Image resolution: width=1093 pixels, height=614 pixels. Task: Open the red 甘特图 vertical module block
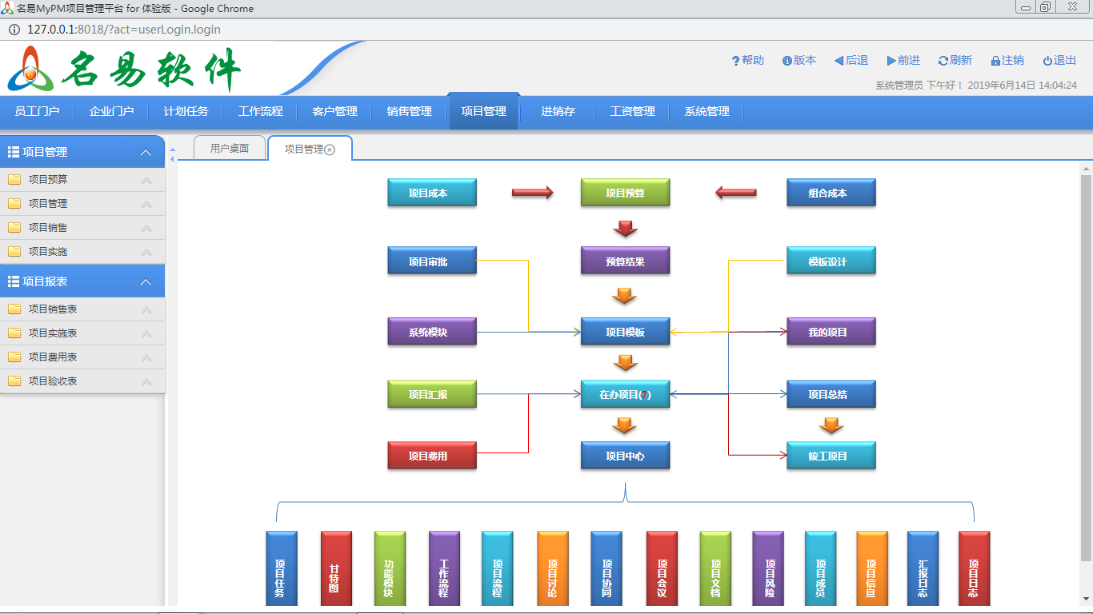click(x=336, y=568)
